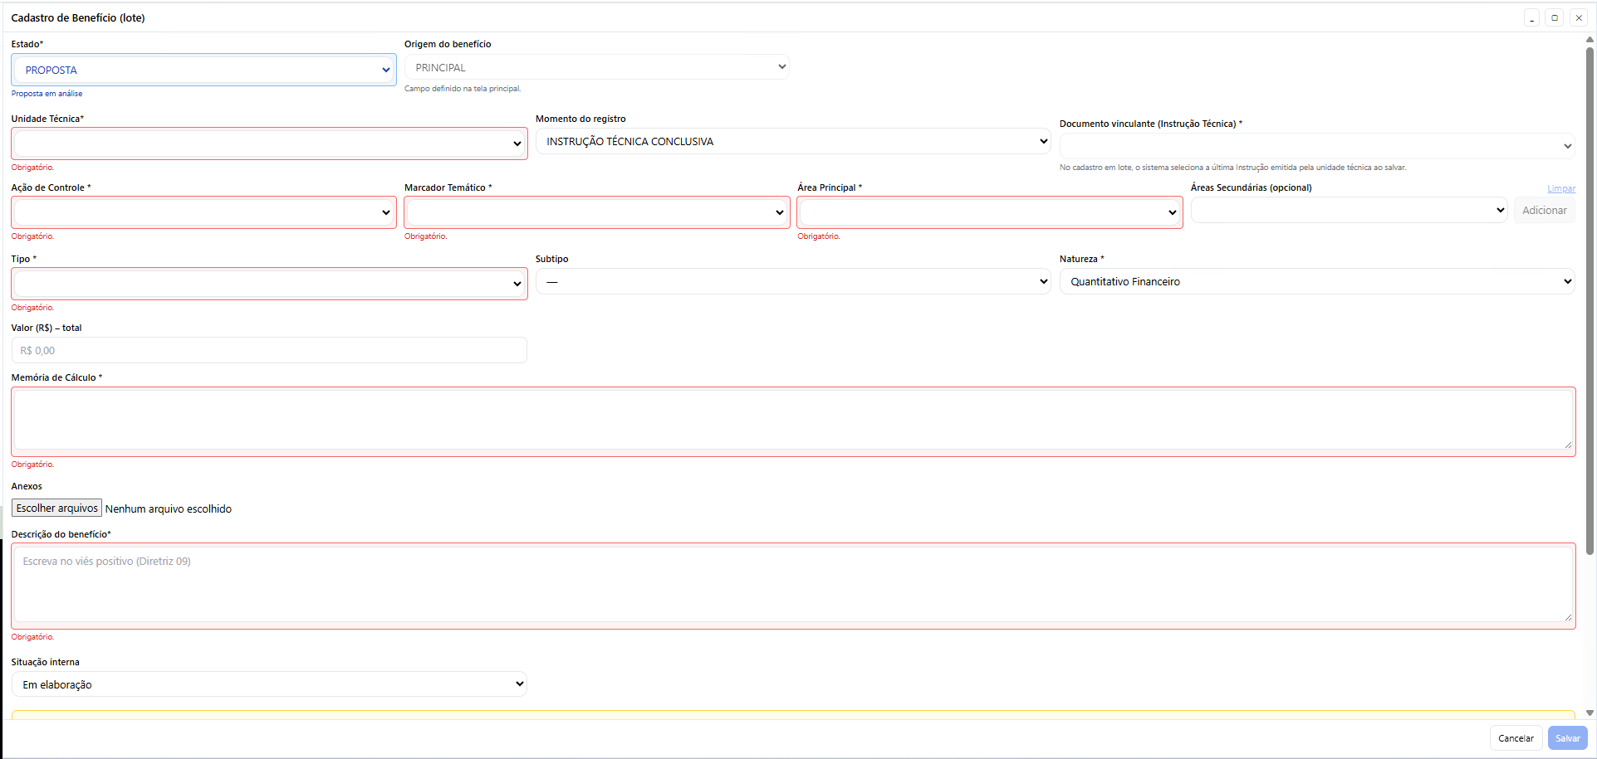1597x759 pixels.
Task: Open the Natureza dropdown
Action: 1316,282
